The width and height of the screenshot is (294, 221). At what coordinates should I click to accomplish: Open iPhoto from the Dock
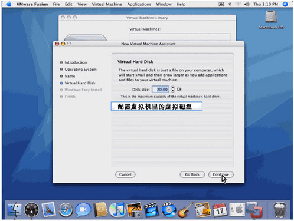(135, 210)
